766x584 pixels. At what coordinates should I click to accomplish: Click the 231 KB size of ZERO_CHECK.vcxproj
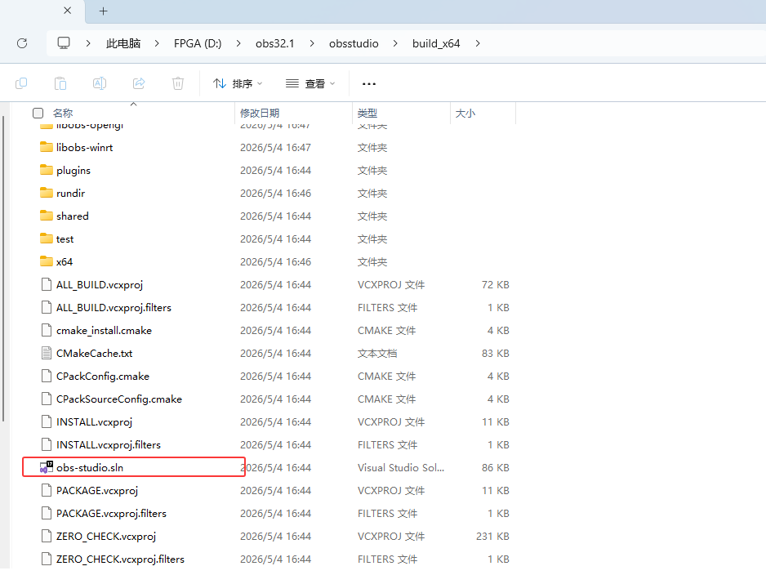(x=492, y=536)
